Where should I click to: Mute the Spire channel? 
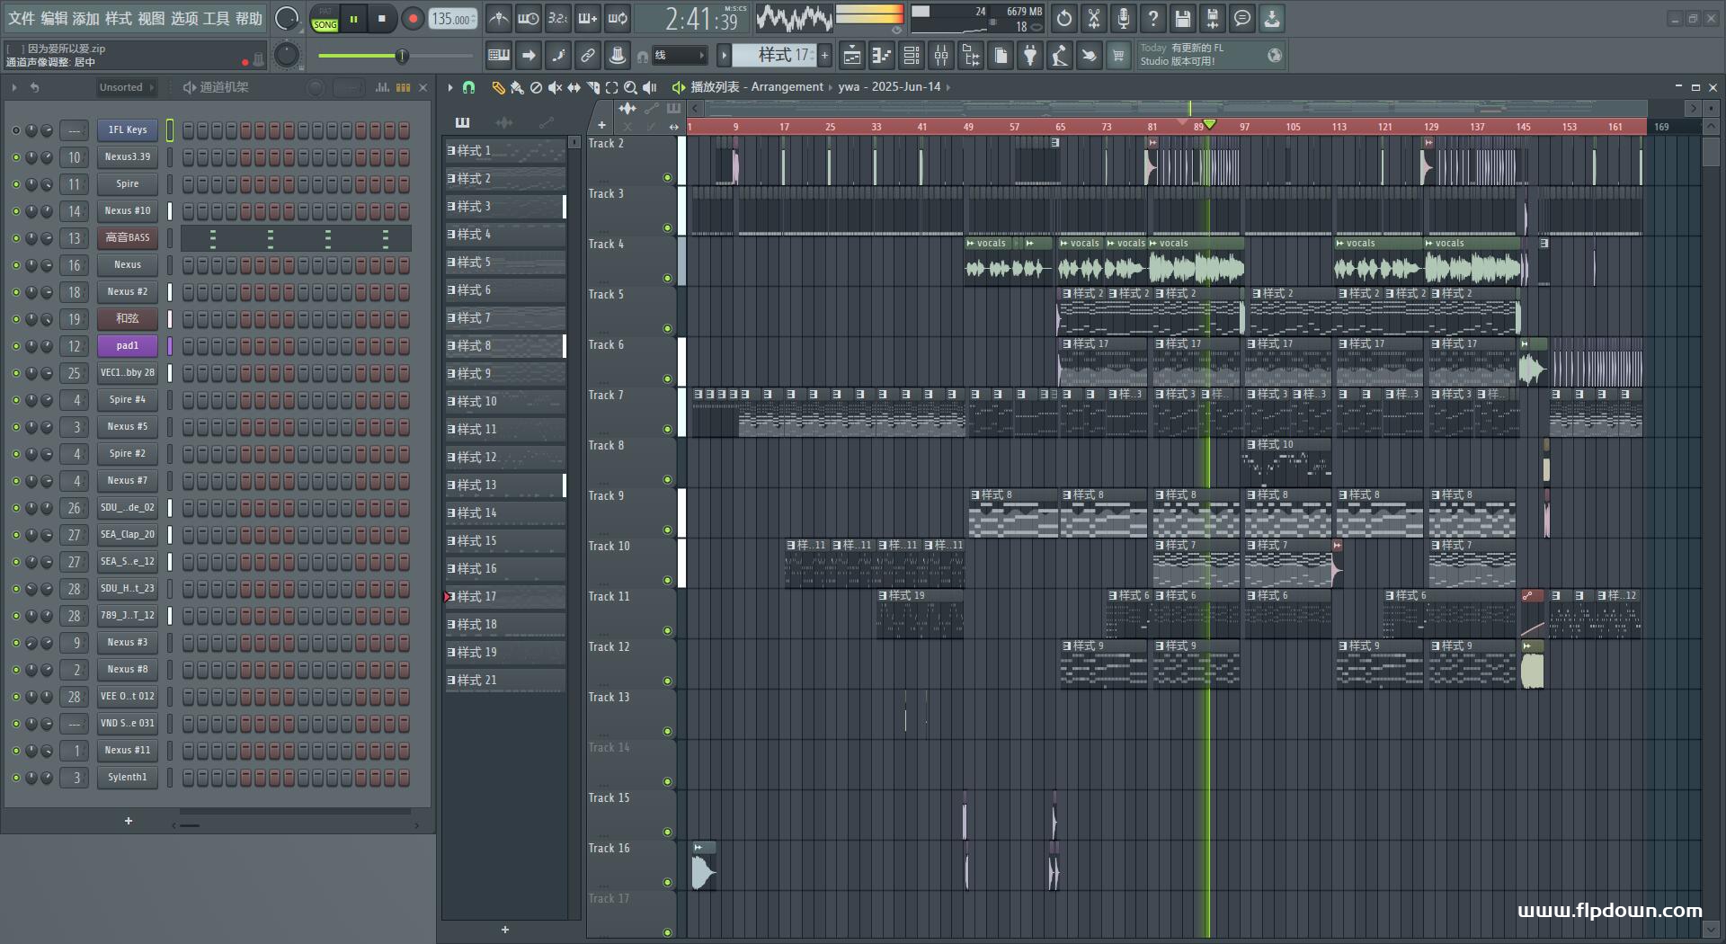[15, 184]
